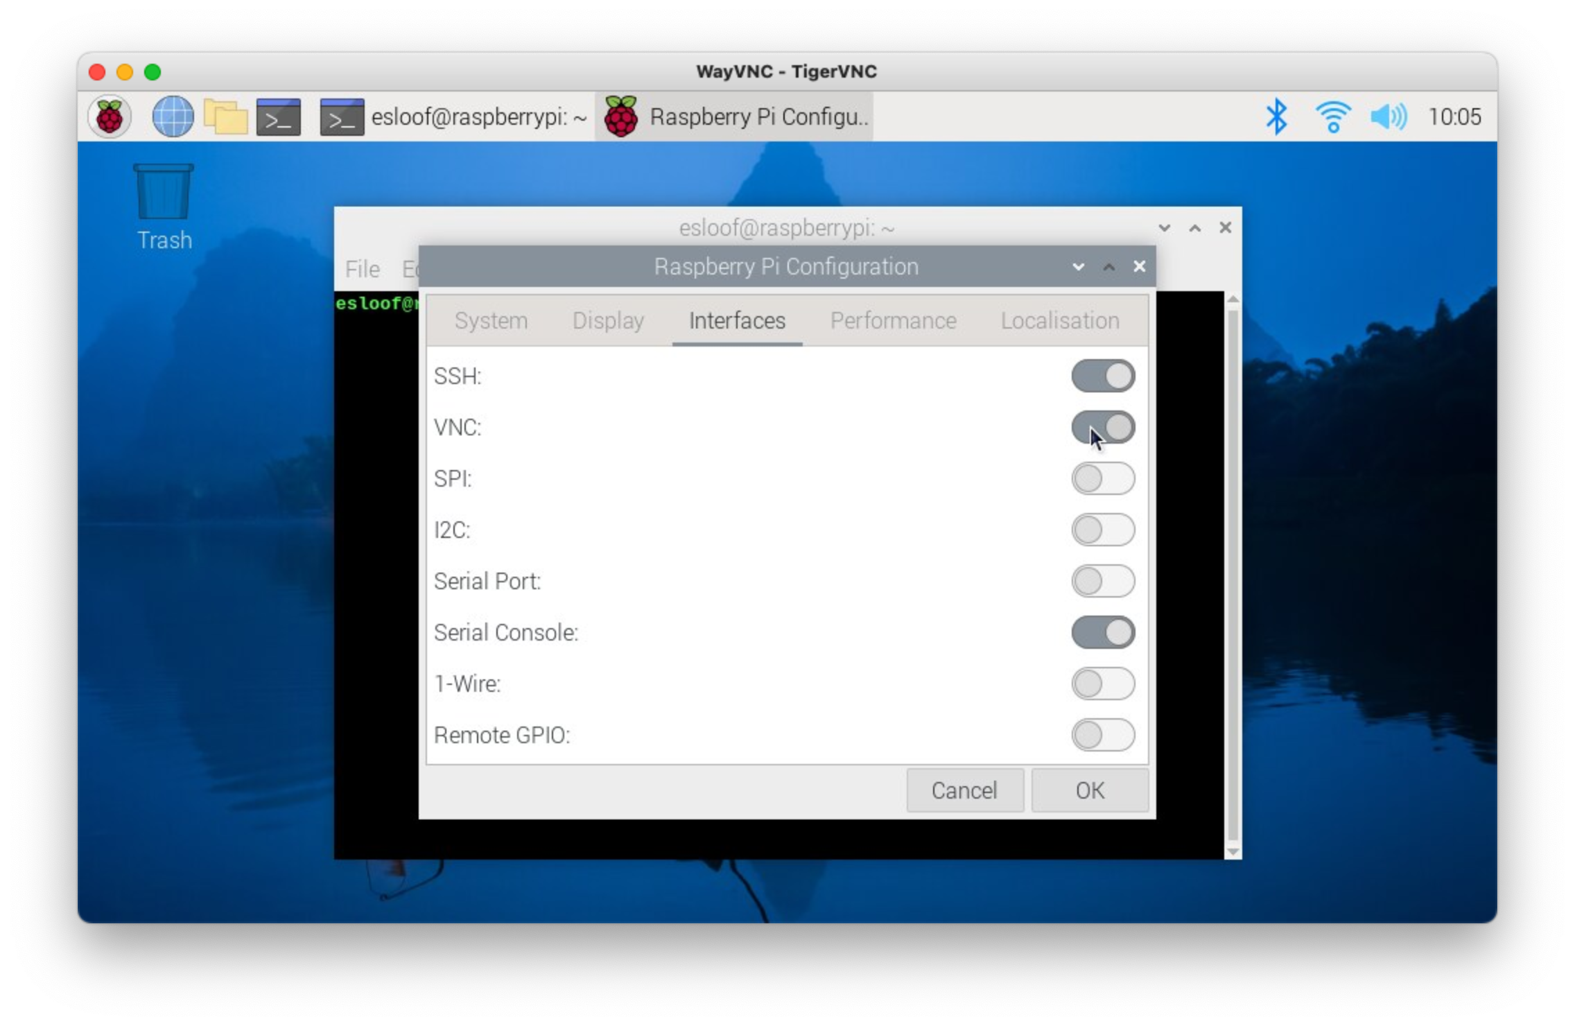1575x1026 pixels.
Task: Click the macOS green zoom button of TigerVNC
Action: pos(153,72)
